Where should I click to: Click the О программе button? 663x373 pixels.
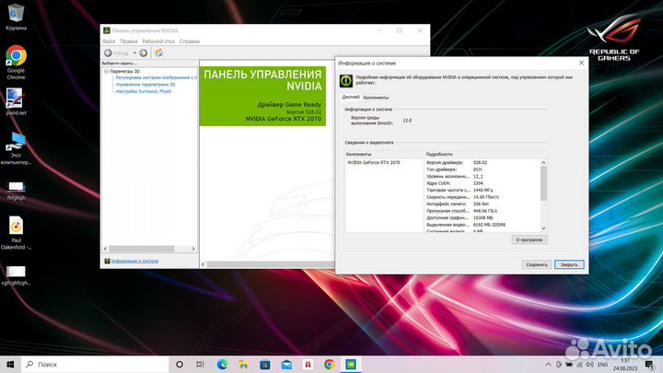click(x=529, y=239)
